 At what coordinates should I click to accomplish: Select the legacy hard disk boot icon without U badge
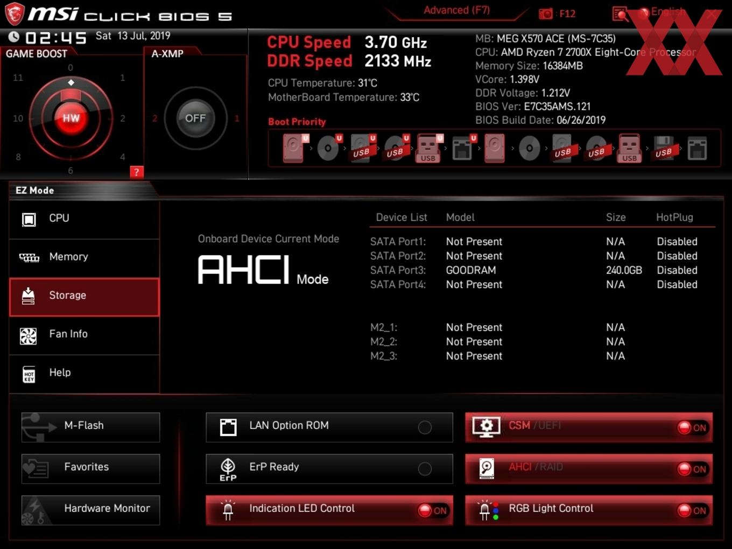pyautogui.click(x=495, y=148)
